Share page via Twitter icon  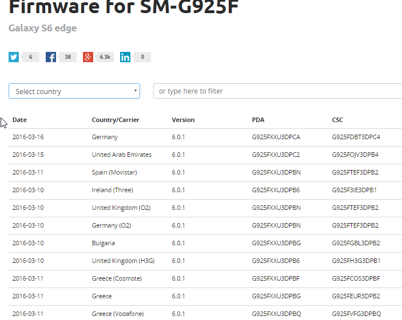click(14, 57)
